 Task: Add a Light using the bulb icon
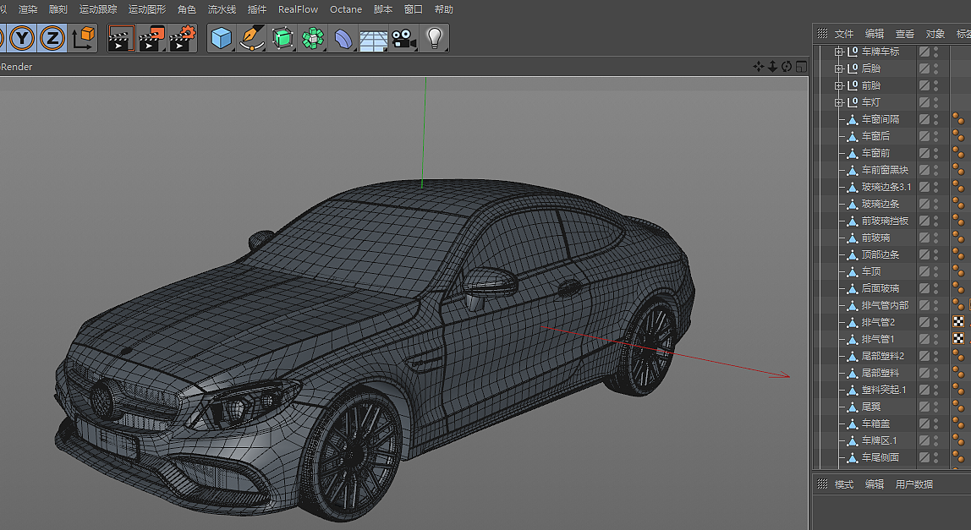[x=434, y=38]
